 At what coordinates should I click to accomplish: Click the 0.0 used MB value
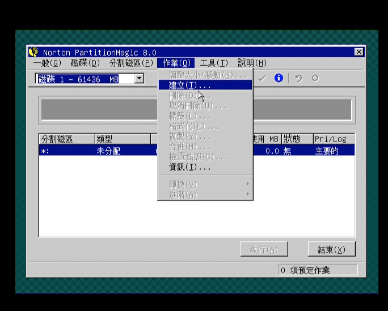click(x=272, y=151)
